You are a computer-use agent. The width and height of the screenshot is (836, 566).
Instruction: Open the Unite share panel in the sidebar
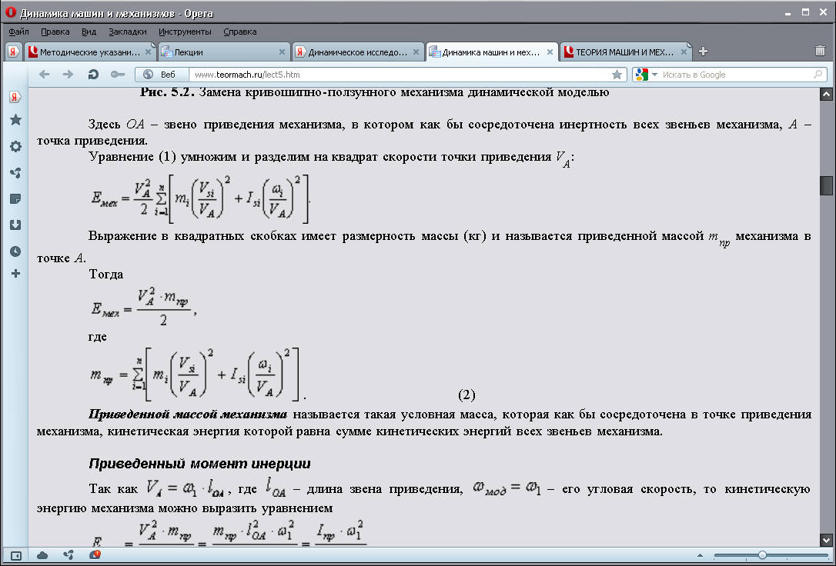pyautogui.click(x=15, y=172)
